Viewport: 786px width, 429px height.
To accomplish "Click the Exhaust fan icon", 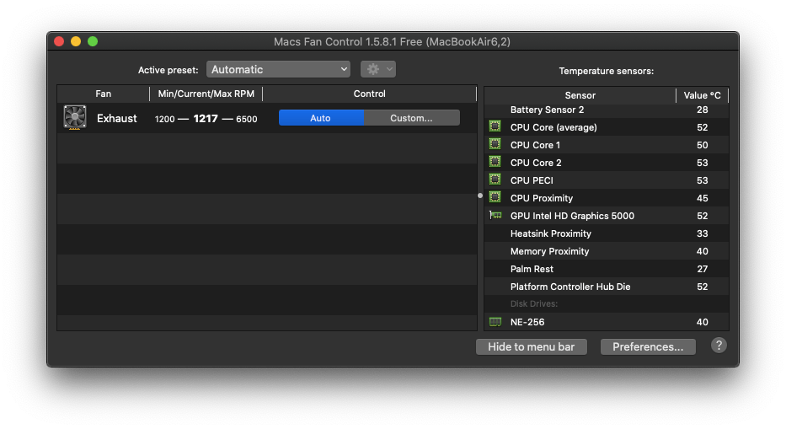I will point(75,117).
